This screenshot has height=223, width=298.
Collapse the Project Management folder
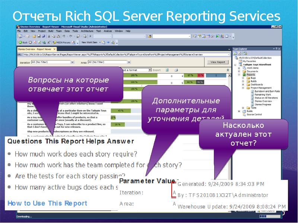(243, 88)
